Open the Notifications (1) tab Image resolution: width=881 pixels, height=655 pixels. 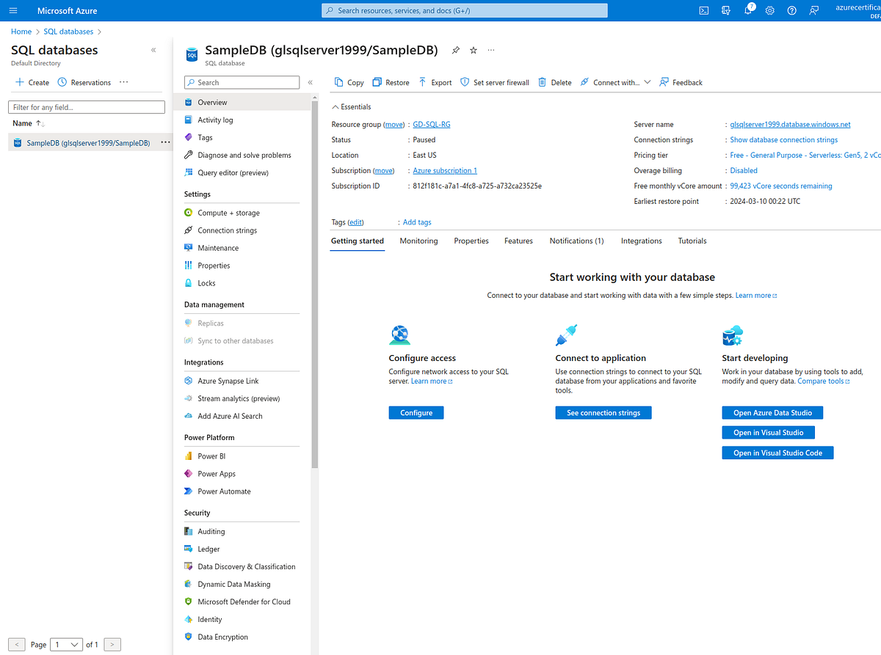point(576,241)
